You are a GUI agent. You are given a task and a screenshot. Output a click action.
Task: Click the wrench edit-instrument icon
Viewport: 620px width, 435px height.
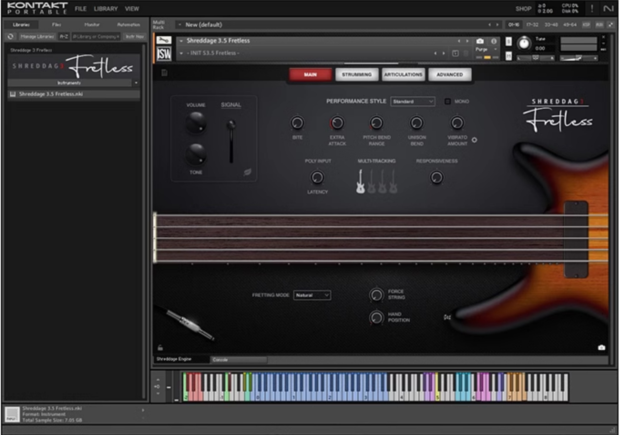(x=164, y=40)
